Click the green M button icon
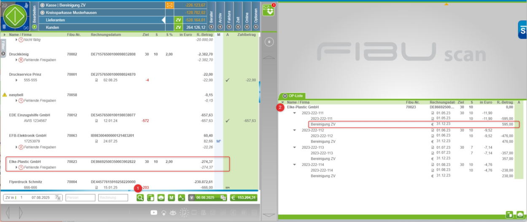Viewport: 527px width, 222px height. click(171, 198)
